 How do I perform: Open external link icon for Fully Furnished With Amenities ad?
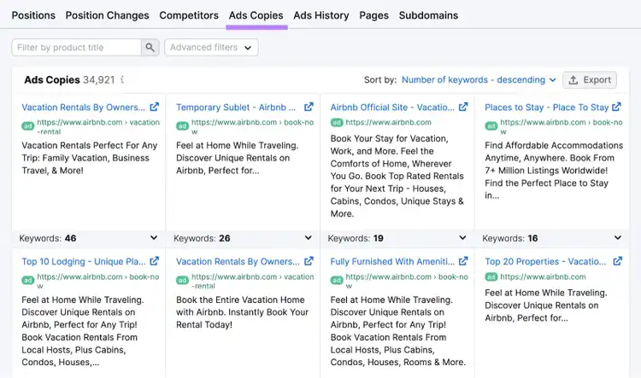click(463, 261)
